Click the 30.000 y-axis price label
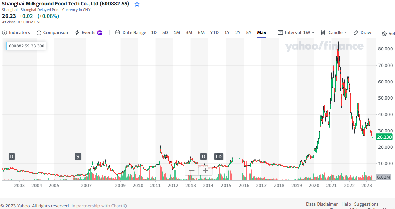The height and width of the screenshot is (209, 395). 385,131
